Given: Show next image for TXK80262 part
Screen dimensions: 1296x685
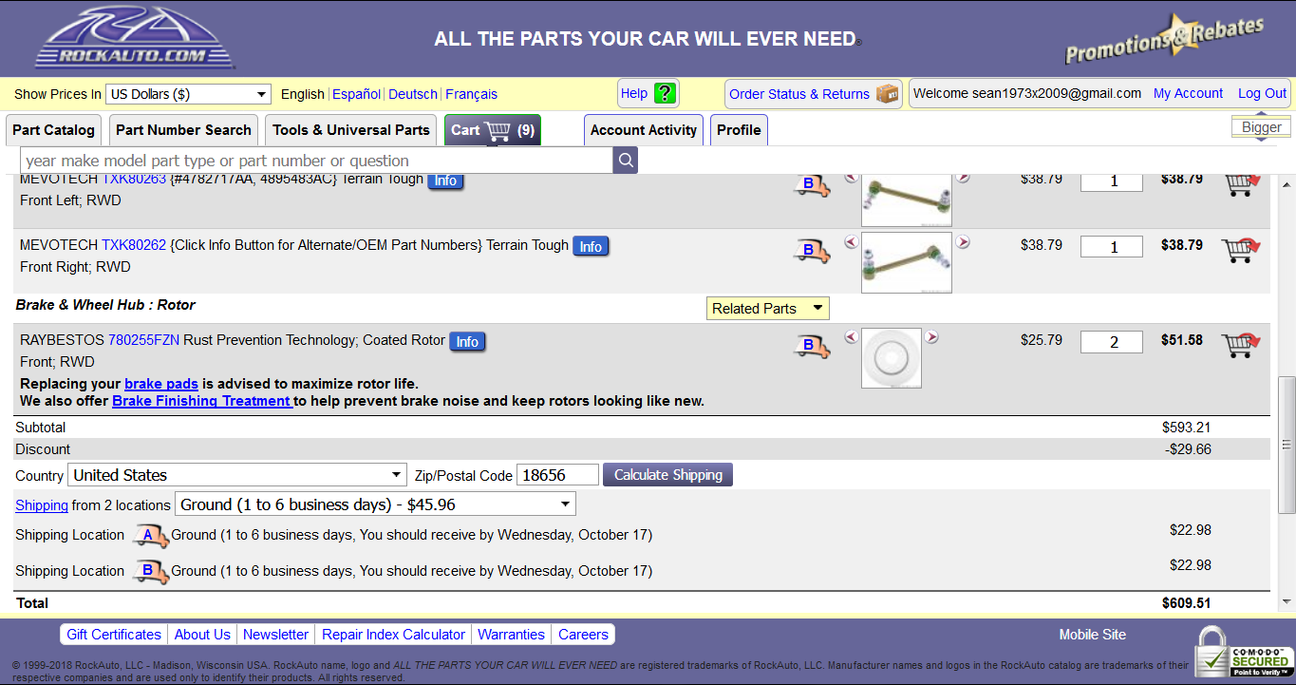Looking at the screenshot, I should (x=963, y=242).
